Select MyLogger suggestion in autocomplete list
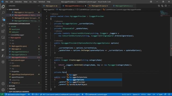Screen dimensions: 172x96 94,75
